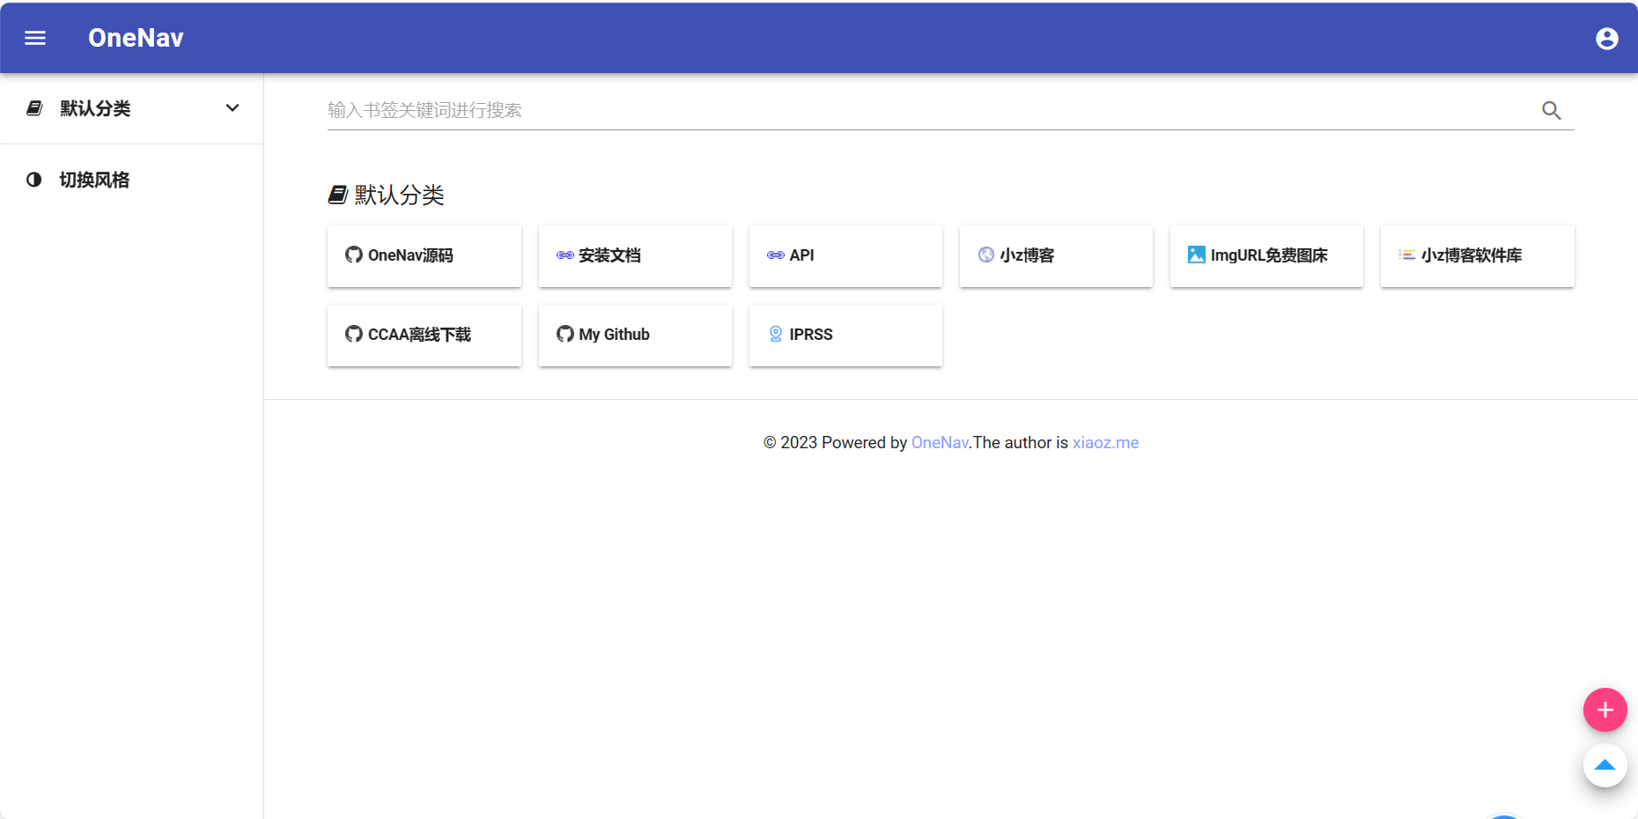Select 默认分类 in the sidebar
The height and width of the screenshot is (819, 1638).
pos(132,108)
